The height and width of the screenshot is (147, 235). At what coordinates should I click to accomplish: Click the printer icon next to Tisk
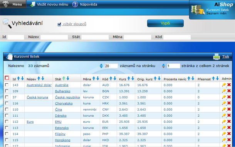(x=217, y=57)
